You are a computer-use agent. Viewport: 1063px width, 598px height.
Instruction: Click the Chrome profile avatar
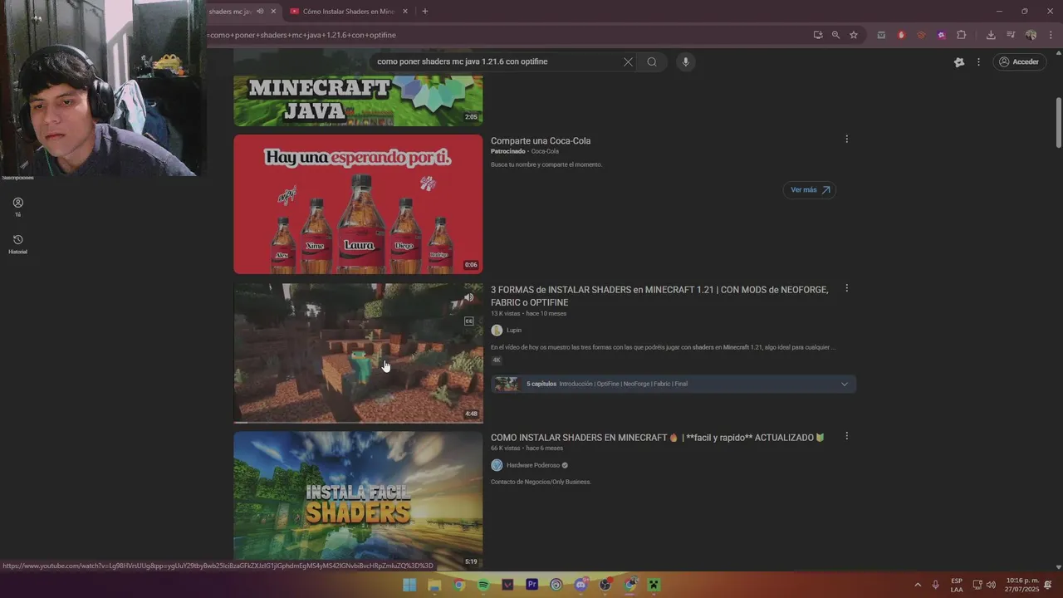(1031, 35)
